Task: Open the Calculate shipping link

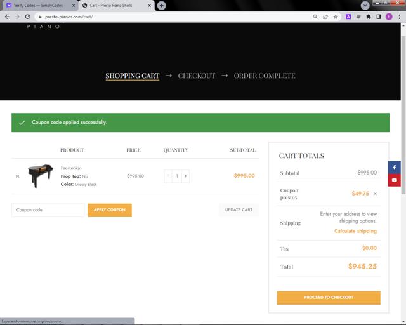Action: coord(355,231)
